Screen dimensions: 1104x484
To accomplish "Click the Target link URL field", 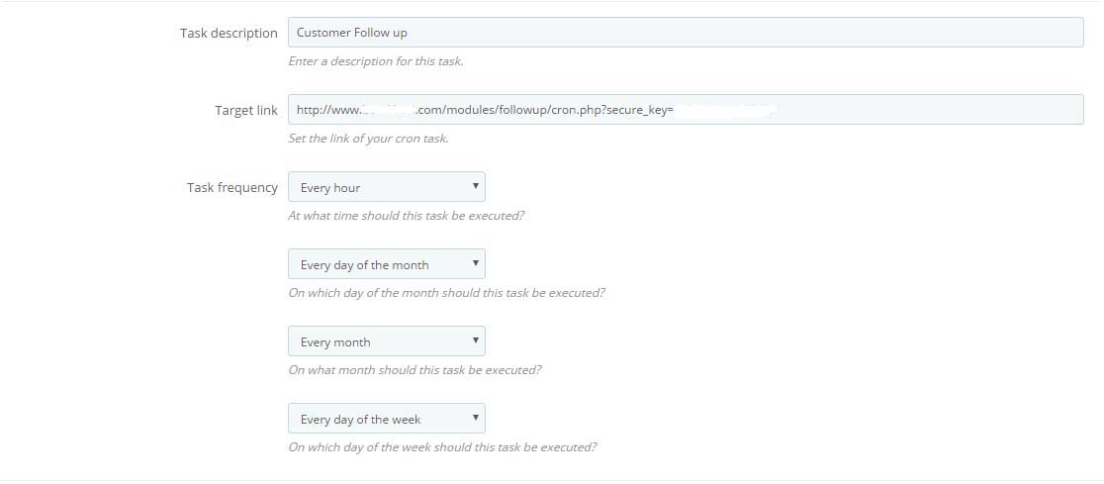I will pos(686,110).
